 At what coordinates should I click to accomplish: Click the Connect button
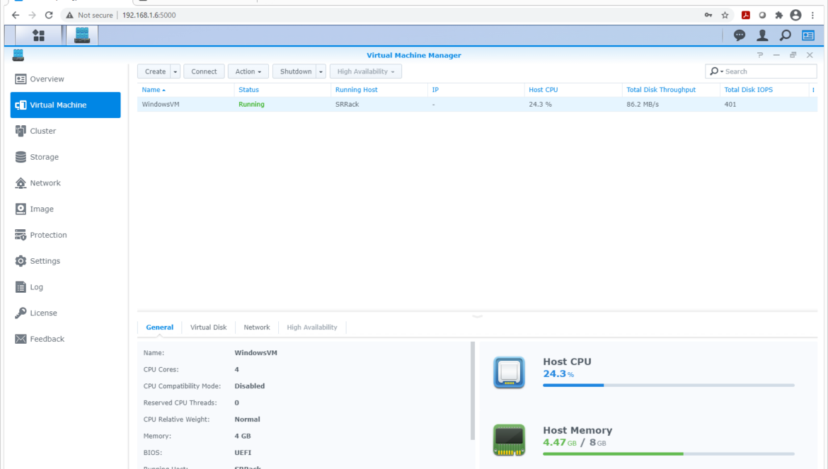click(204, 71)
